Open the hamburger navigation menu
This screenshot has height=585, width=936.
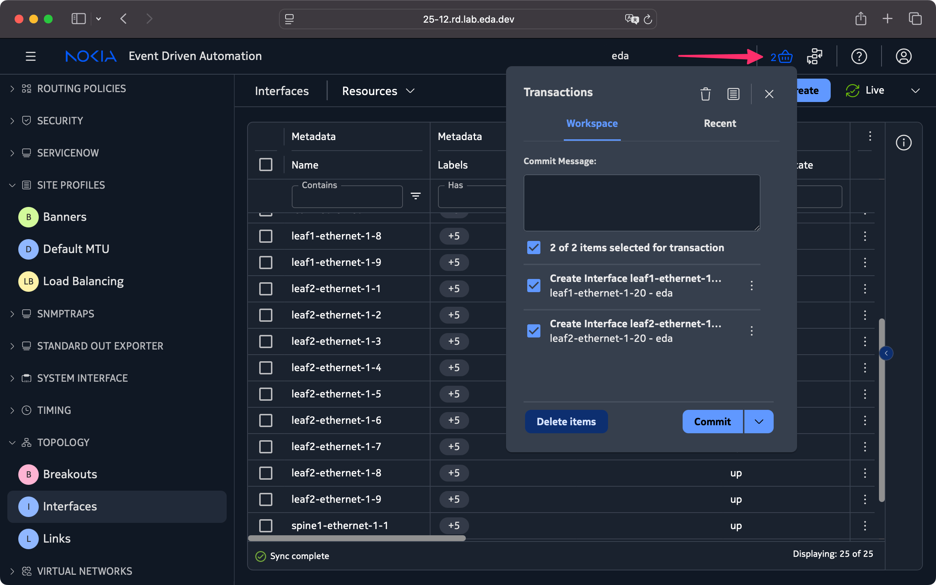coord(31,56)
